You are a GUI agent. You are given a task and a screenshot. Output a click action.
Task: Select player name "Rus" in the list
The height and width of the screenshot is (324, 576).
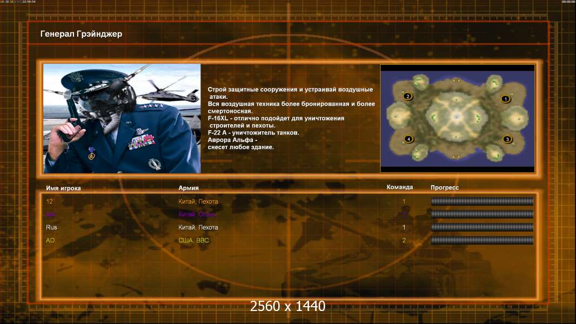tap(51, 227)
